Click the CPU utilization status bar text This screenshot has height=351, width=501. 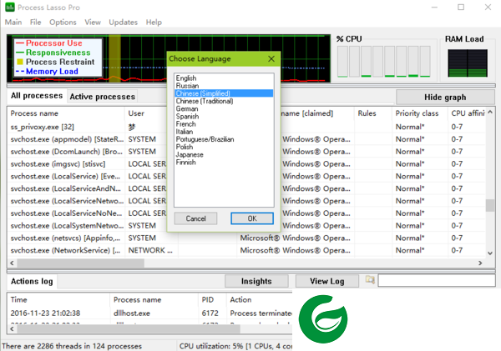(235, 346)
